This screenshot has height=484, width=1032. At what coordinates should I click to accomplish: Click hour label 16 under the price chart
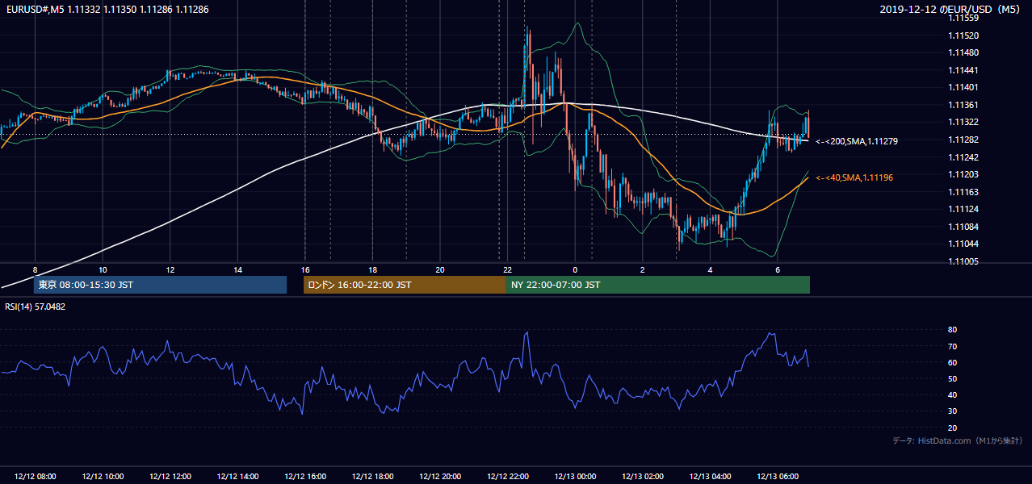[x=305, y=269]
